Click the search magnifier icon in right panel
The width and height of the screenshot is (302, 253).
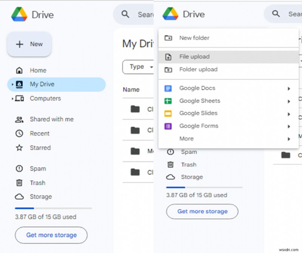276,14
